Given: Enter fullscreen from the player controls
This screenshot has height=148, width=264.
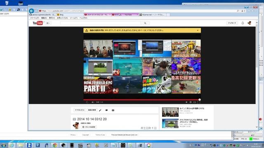Looking at the screenshot, I should point(199,102).
